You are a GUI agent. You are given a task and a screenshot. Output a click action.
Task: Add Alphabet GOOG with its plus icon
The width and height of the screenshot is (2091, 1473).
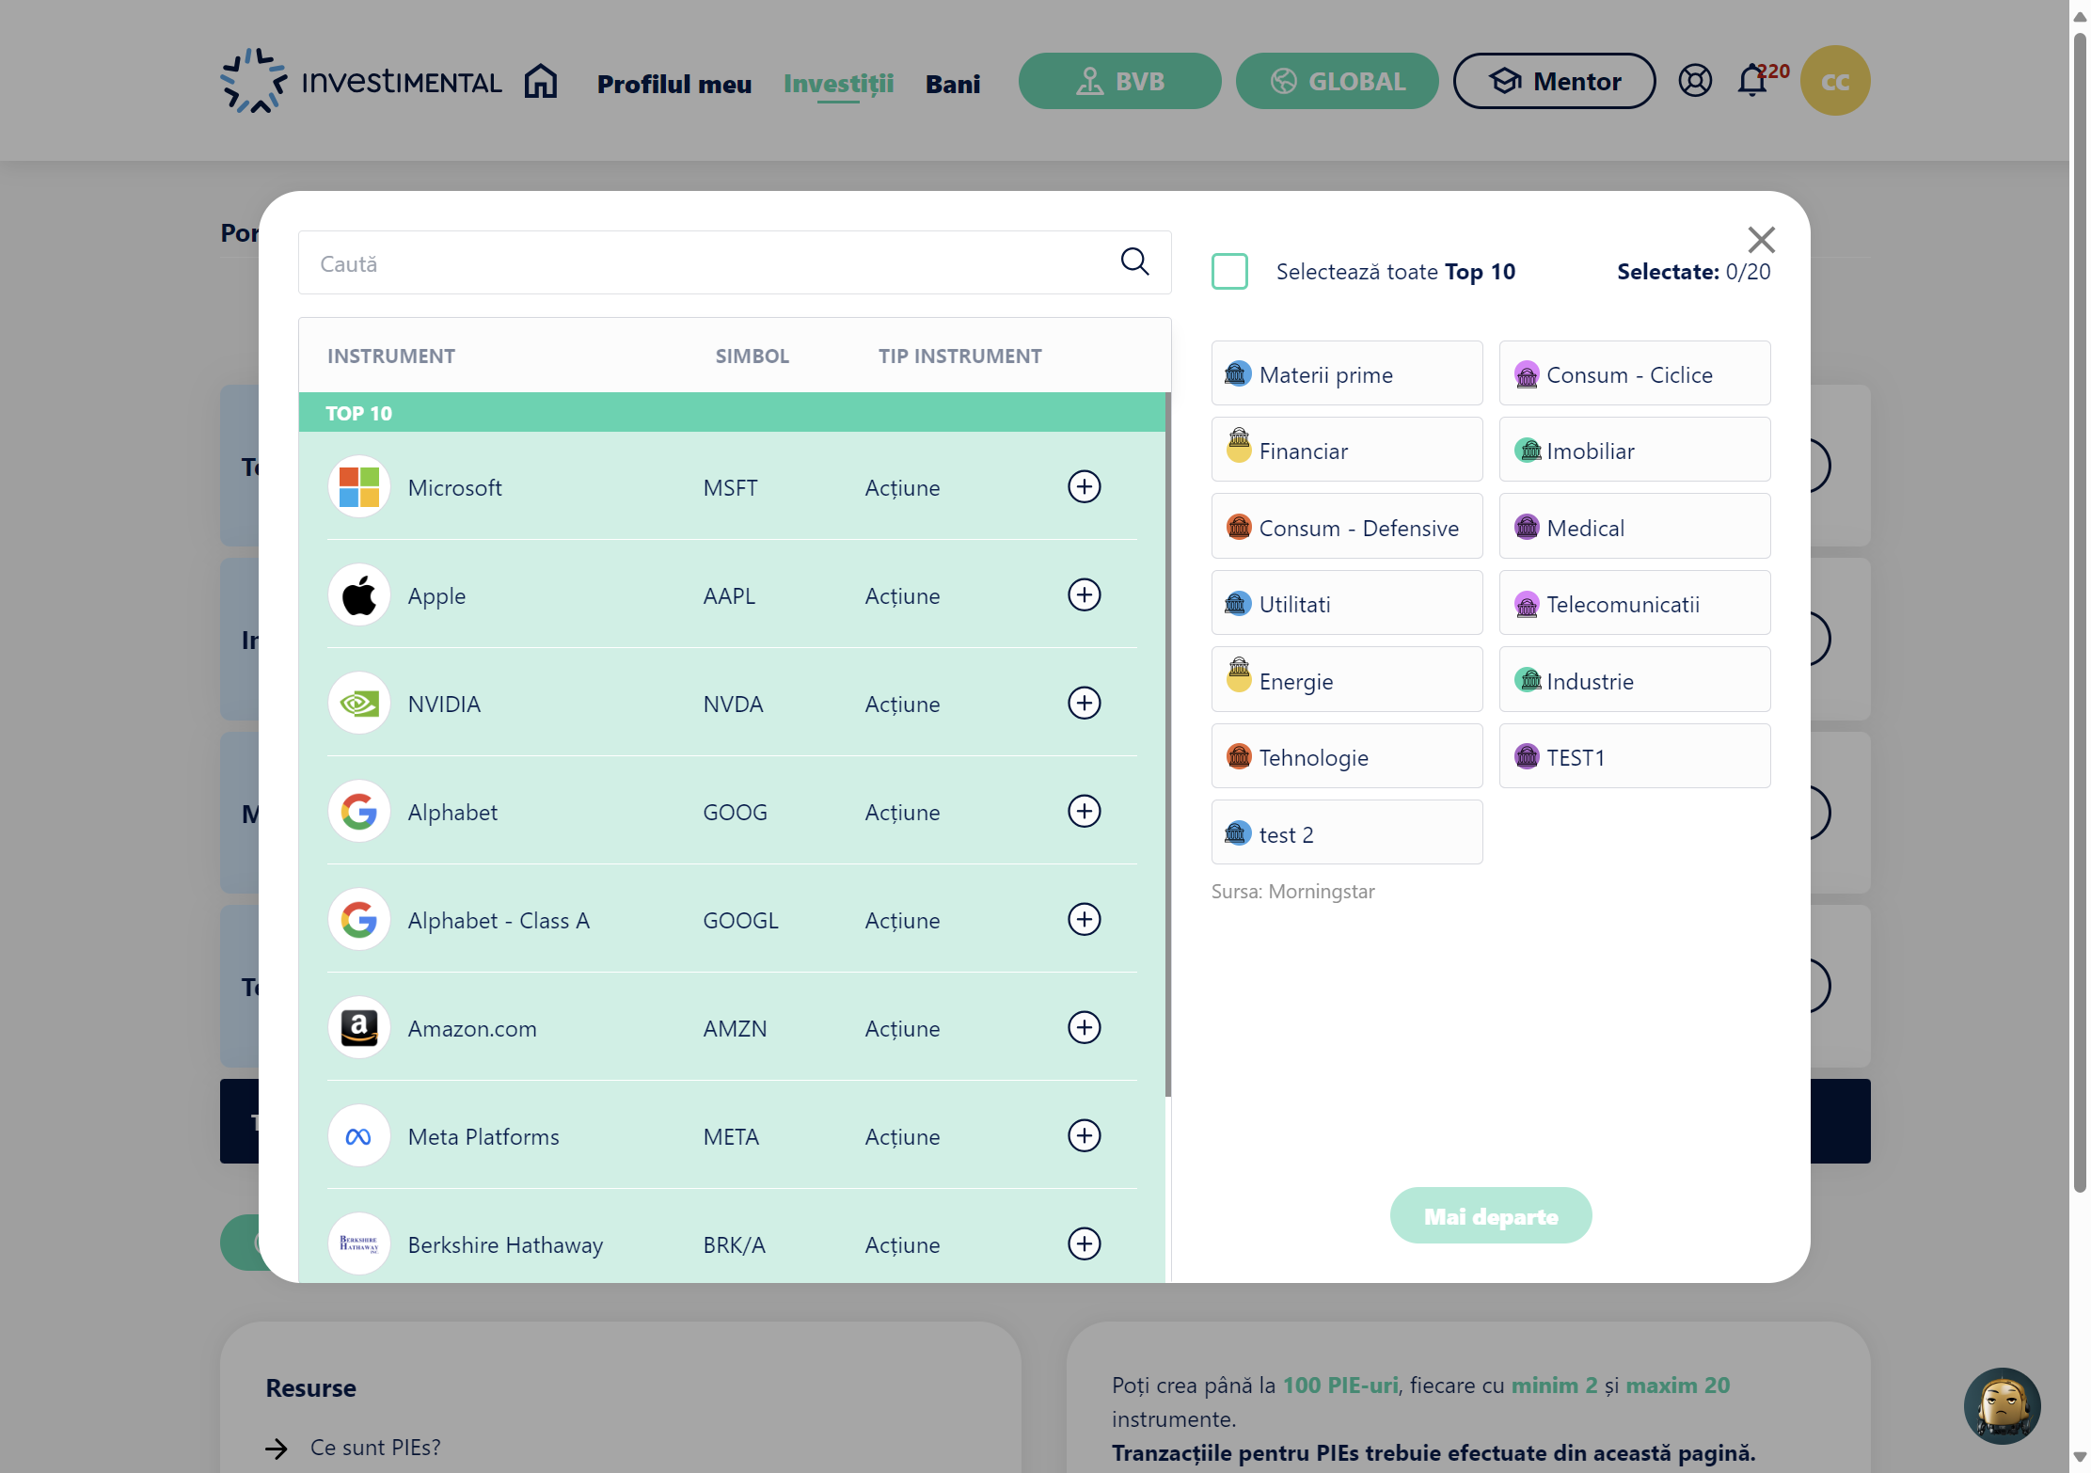(1084, 811)
